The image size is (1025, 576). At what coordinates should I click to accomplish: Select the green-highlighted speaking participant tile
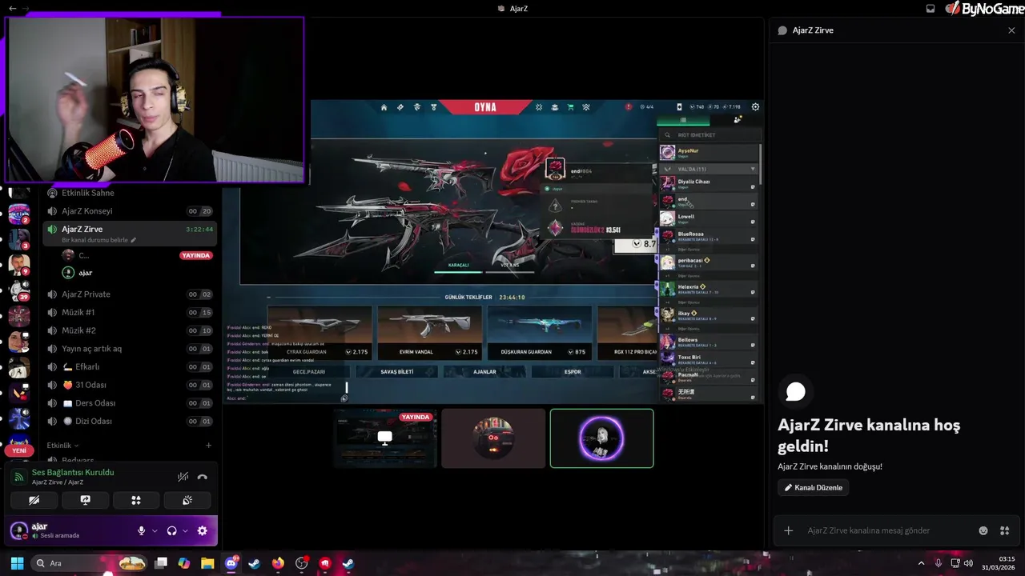pyautogui.click(x=601, y=438)
